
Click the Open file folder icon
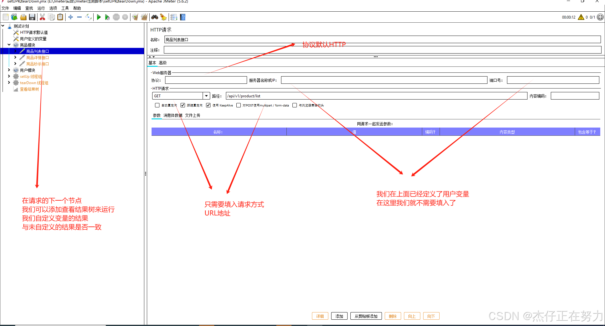pyautogui.click(x=23, y=17)
